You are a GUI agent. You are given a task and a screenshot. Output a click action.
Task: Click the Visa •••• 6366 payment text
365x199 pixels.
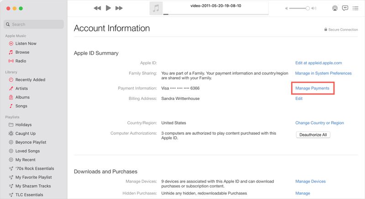point(180,88)
